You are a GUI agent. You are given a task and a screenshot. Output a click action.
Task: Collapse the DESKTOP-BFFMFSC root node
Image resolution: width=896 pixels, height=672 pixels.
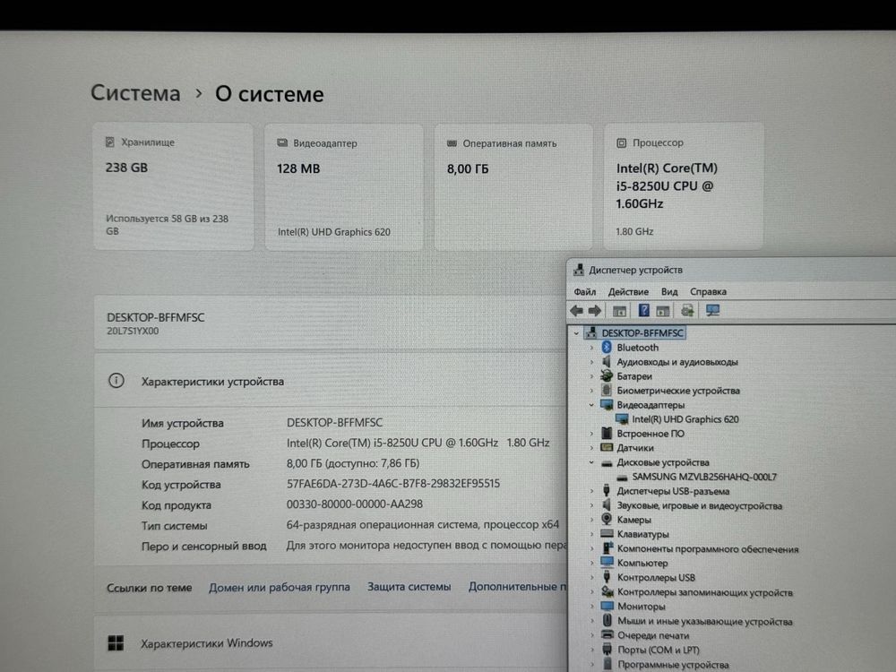(x=576, y=333)
